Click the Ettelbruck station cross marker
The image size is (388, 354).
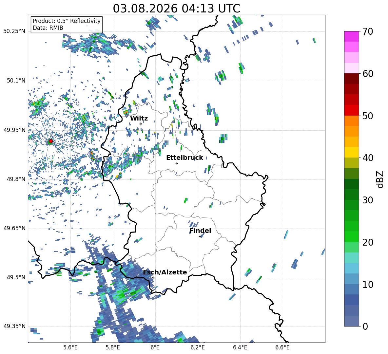[177, 163]
